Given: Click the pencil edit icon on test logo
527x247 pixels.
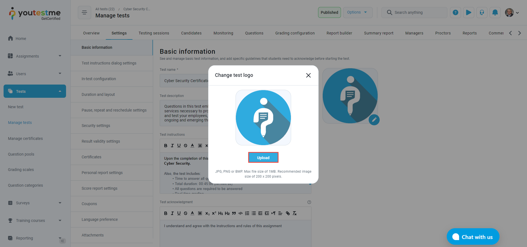Looking at the screenshot, I should click(x=374, y=120).
